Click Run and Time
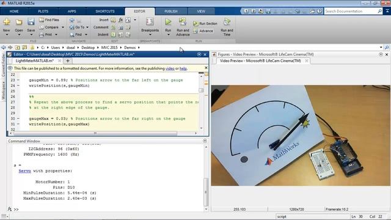This screenshot has height=220, width=391. coord(227,27)
